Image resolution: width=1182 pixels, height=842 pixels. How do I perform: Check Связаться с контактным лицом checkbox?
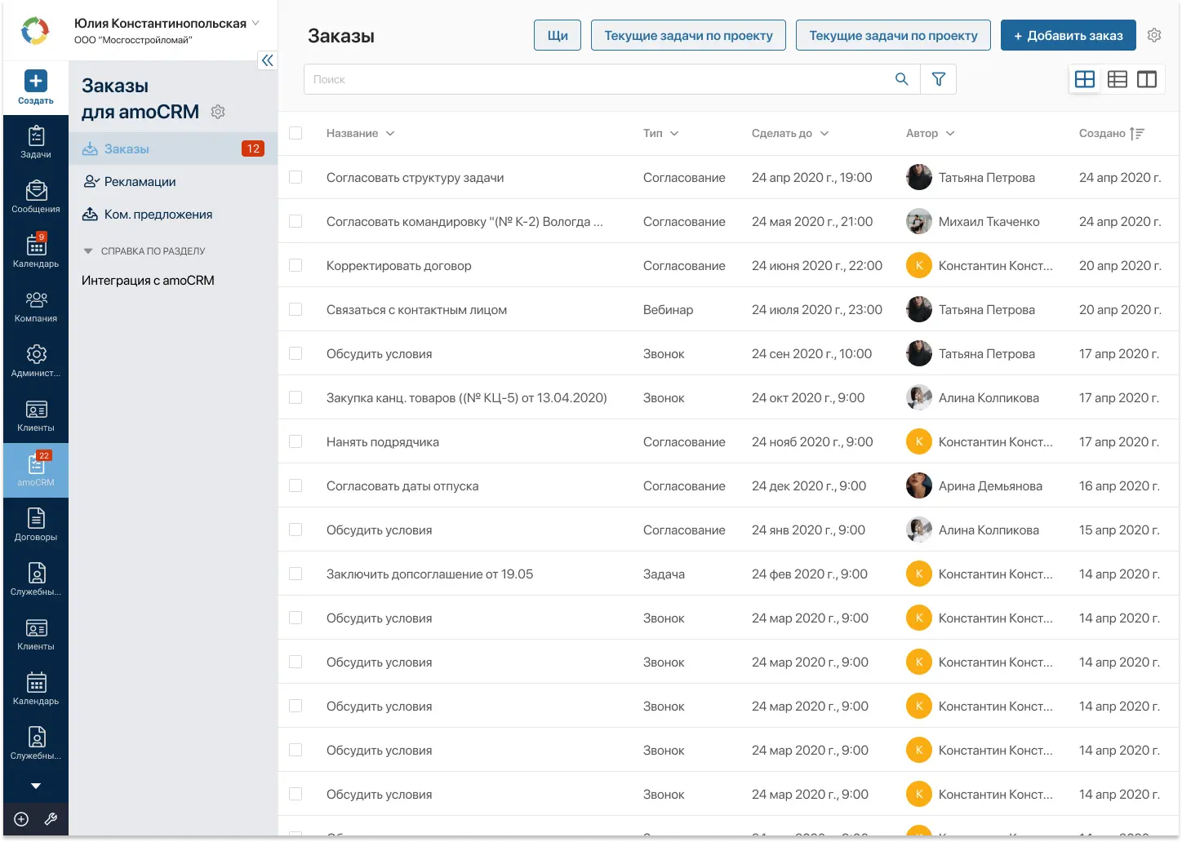295,309
